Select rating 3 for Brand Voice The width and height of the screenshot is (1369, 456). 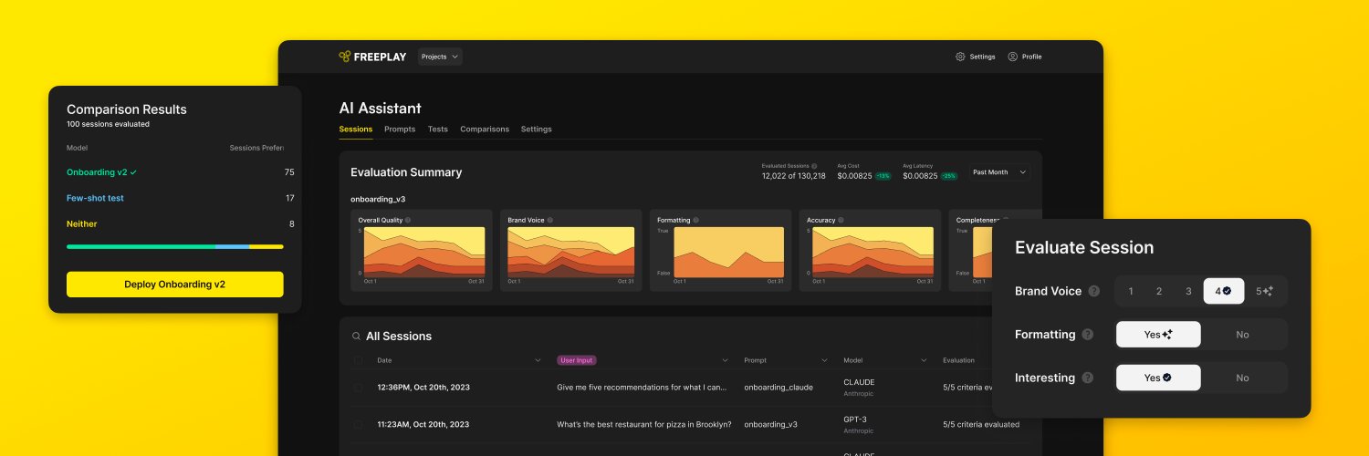1188,292
